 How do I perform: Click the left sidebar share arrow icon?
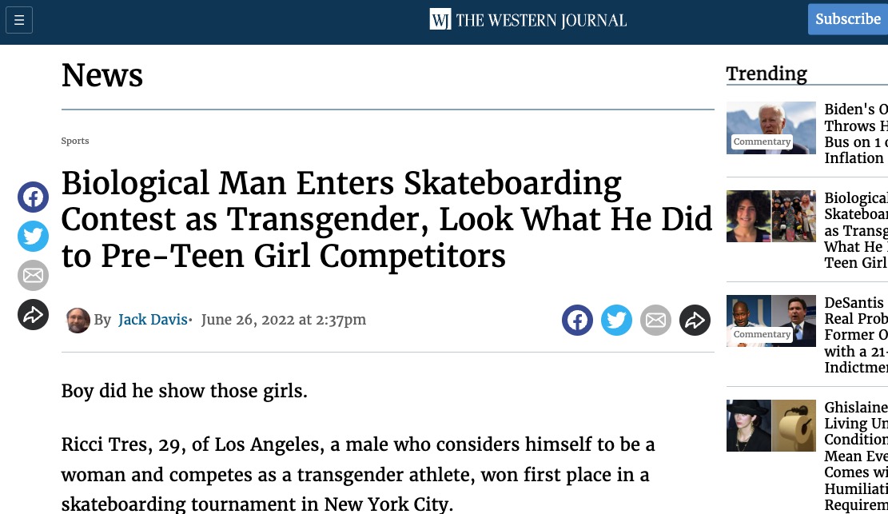[x=33, y=314]
